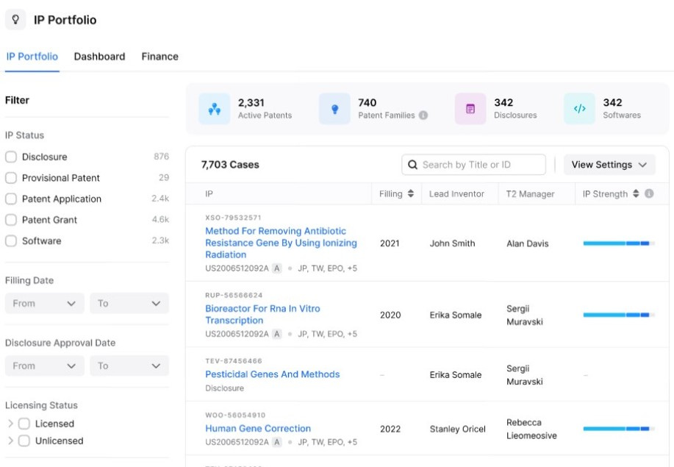The width and height of the screenshot is (674, 467).
Task: Click the info icon beside Patent Families
Action: (x=423, y=115)
